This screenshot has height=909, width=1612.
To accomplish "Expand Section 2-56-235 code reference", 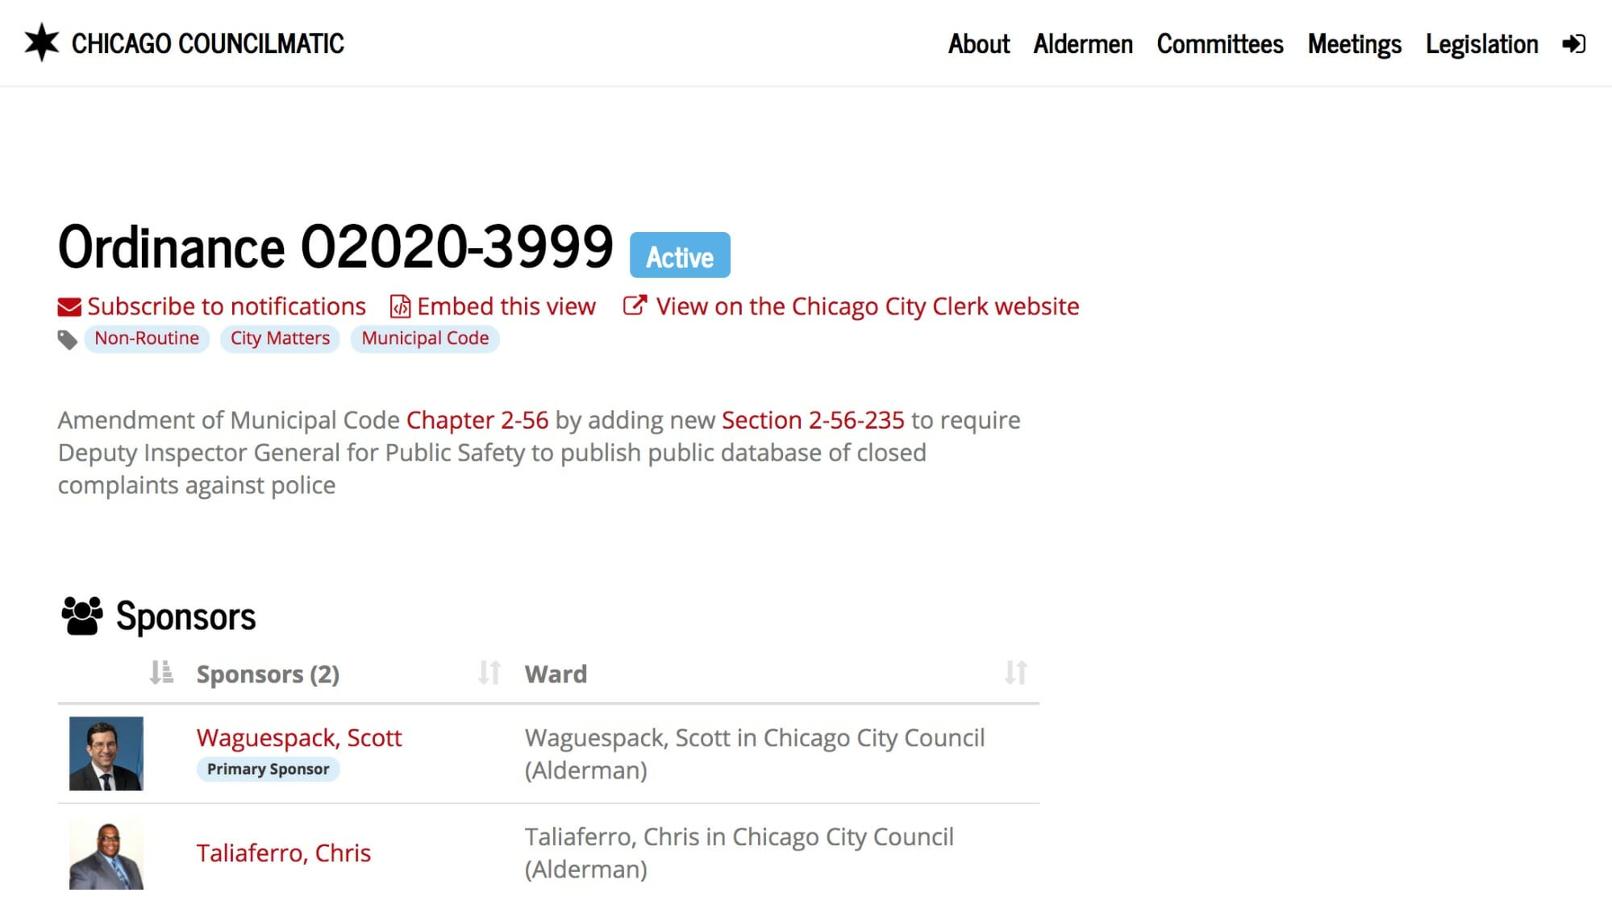I will point(814,419).
